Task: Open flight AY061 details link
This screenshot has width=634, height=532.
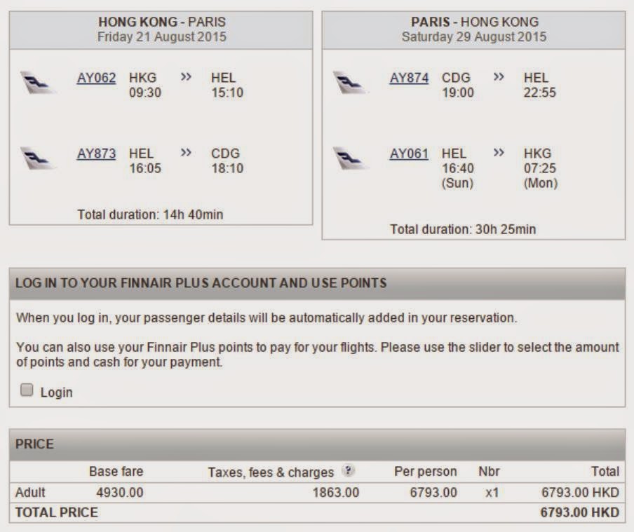Action: 409,154
